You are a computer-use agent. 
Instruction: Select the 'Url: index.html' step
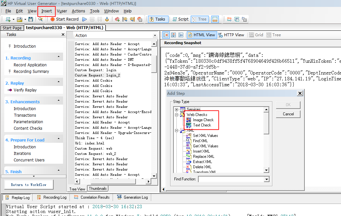point(89,143)
